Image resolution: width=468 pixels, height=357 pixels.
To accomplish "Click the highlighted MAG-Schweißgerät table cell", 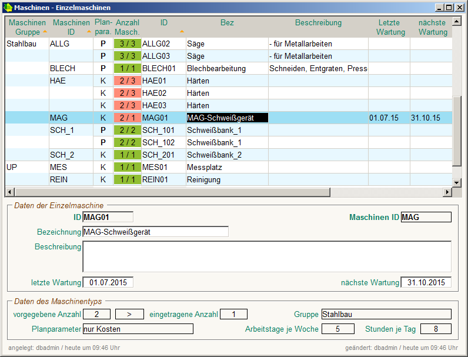I will 227,118.
